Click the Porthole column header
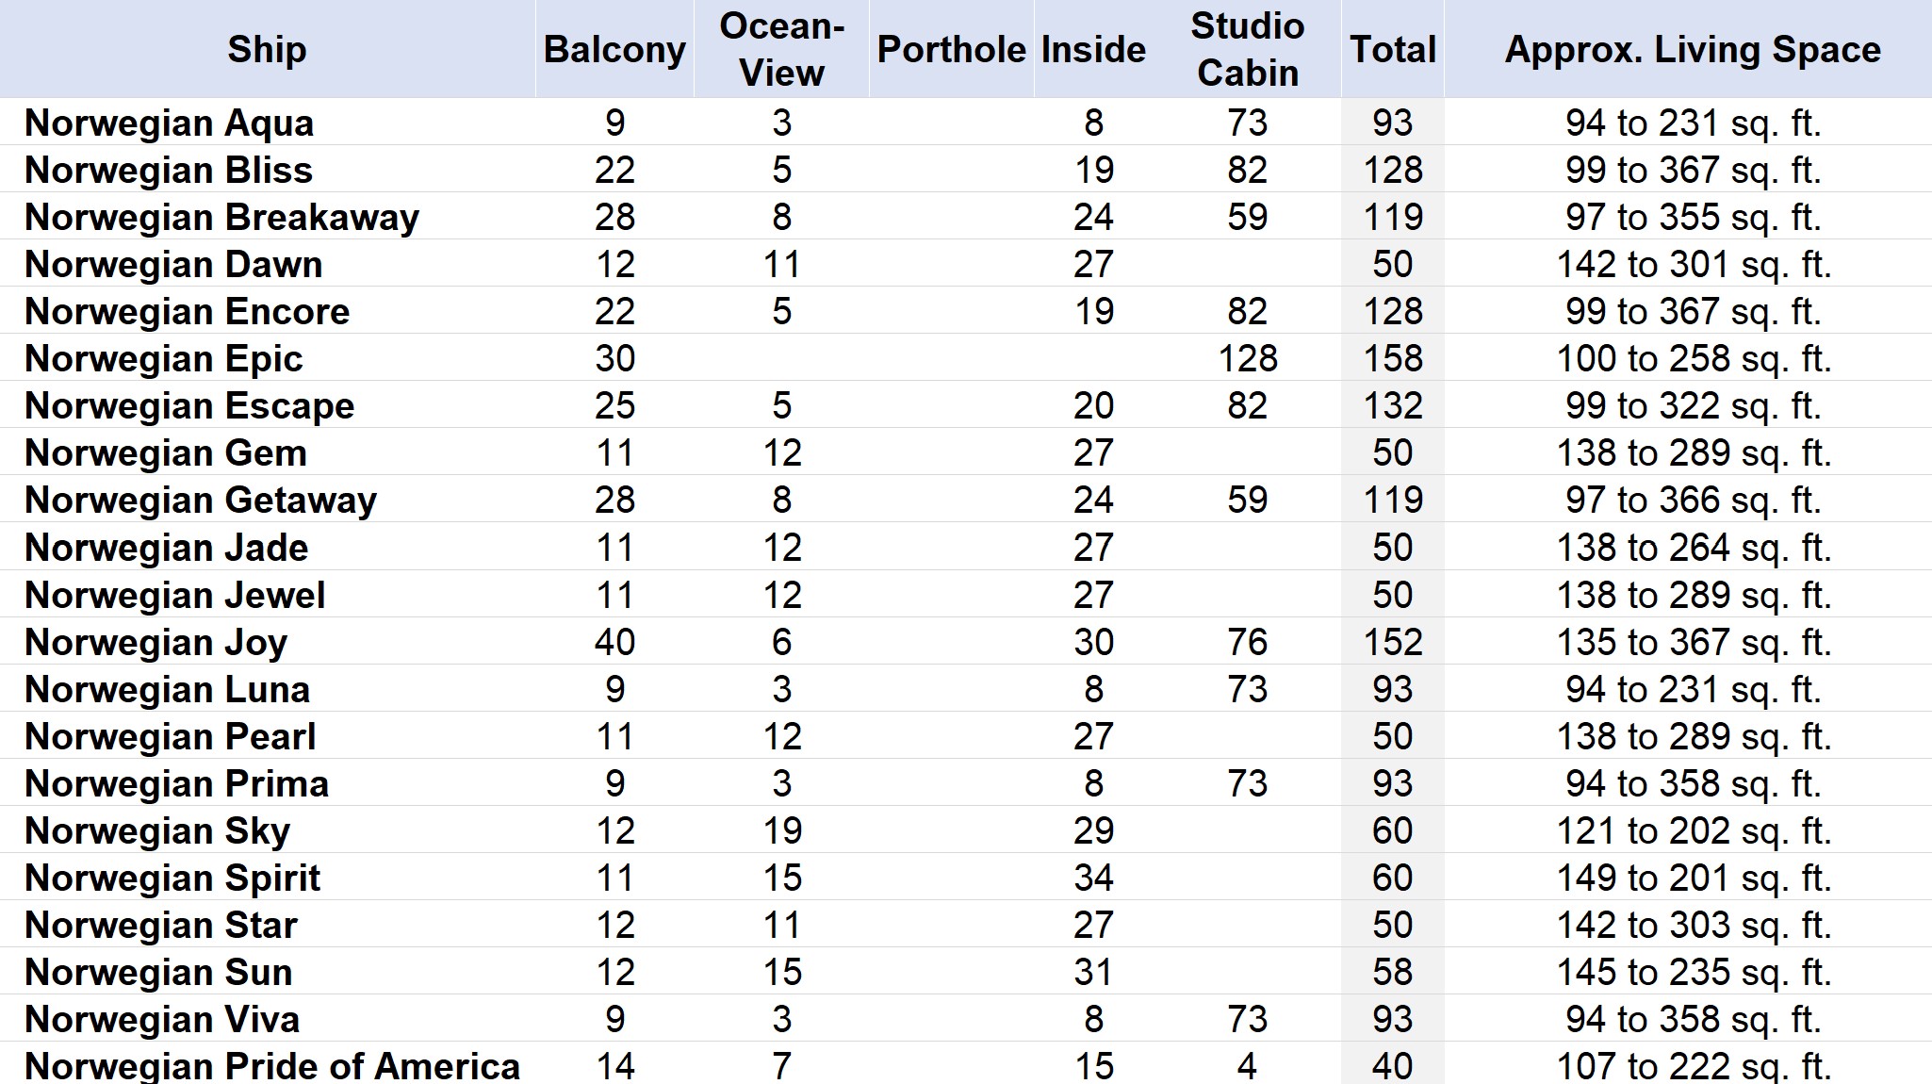Image resolution: width=1932 pixels, height=1084 pixels. click(x=951, y=49)
